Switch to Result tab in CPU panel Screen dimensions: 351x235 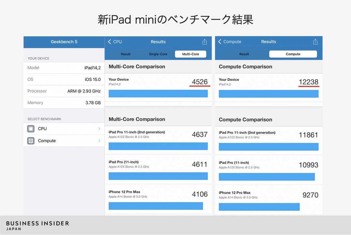pyautogui.click(x=125, y=54)
